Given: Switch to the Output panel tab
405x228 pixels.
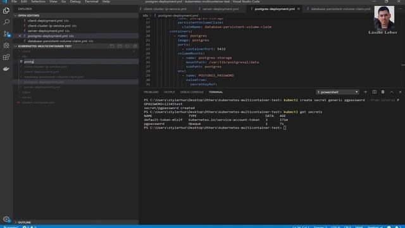Looking at the screenshot, I should click(169, 92).
